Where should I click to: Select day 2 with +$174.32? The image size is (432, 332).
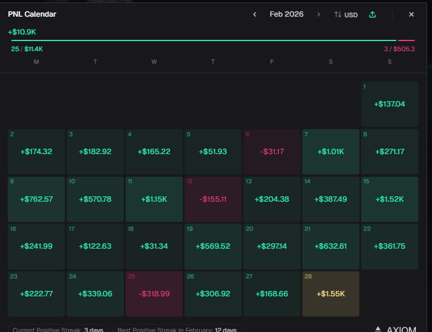point(36,152)
